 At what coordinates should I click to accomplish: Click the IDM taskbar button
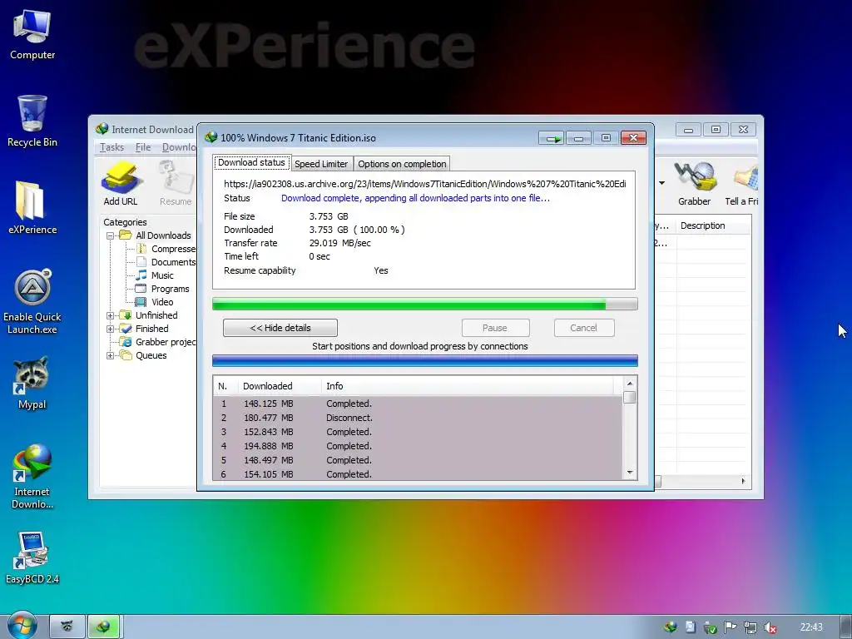(104, 627)
